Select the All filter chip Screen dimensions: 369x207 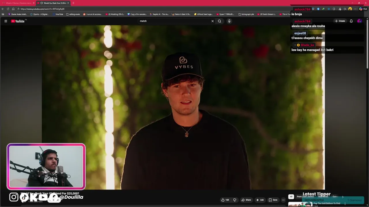[291, 197]
